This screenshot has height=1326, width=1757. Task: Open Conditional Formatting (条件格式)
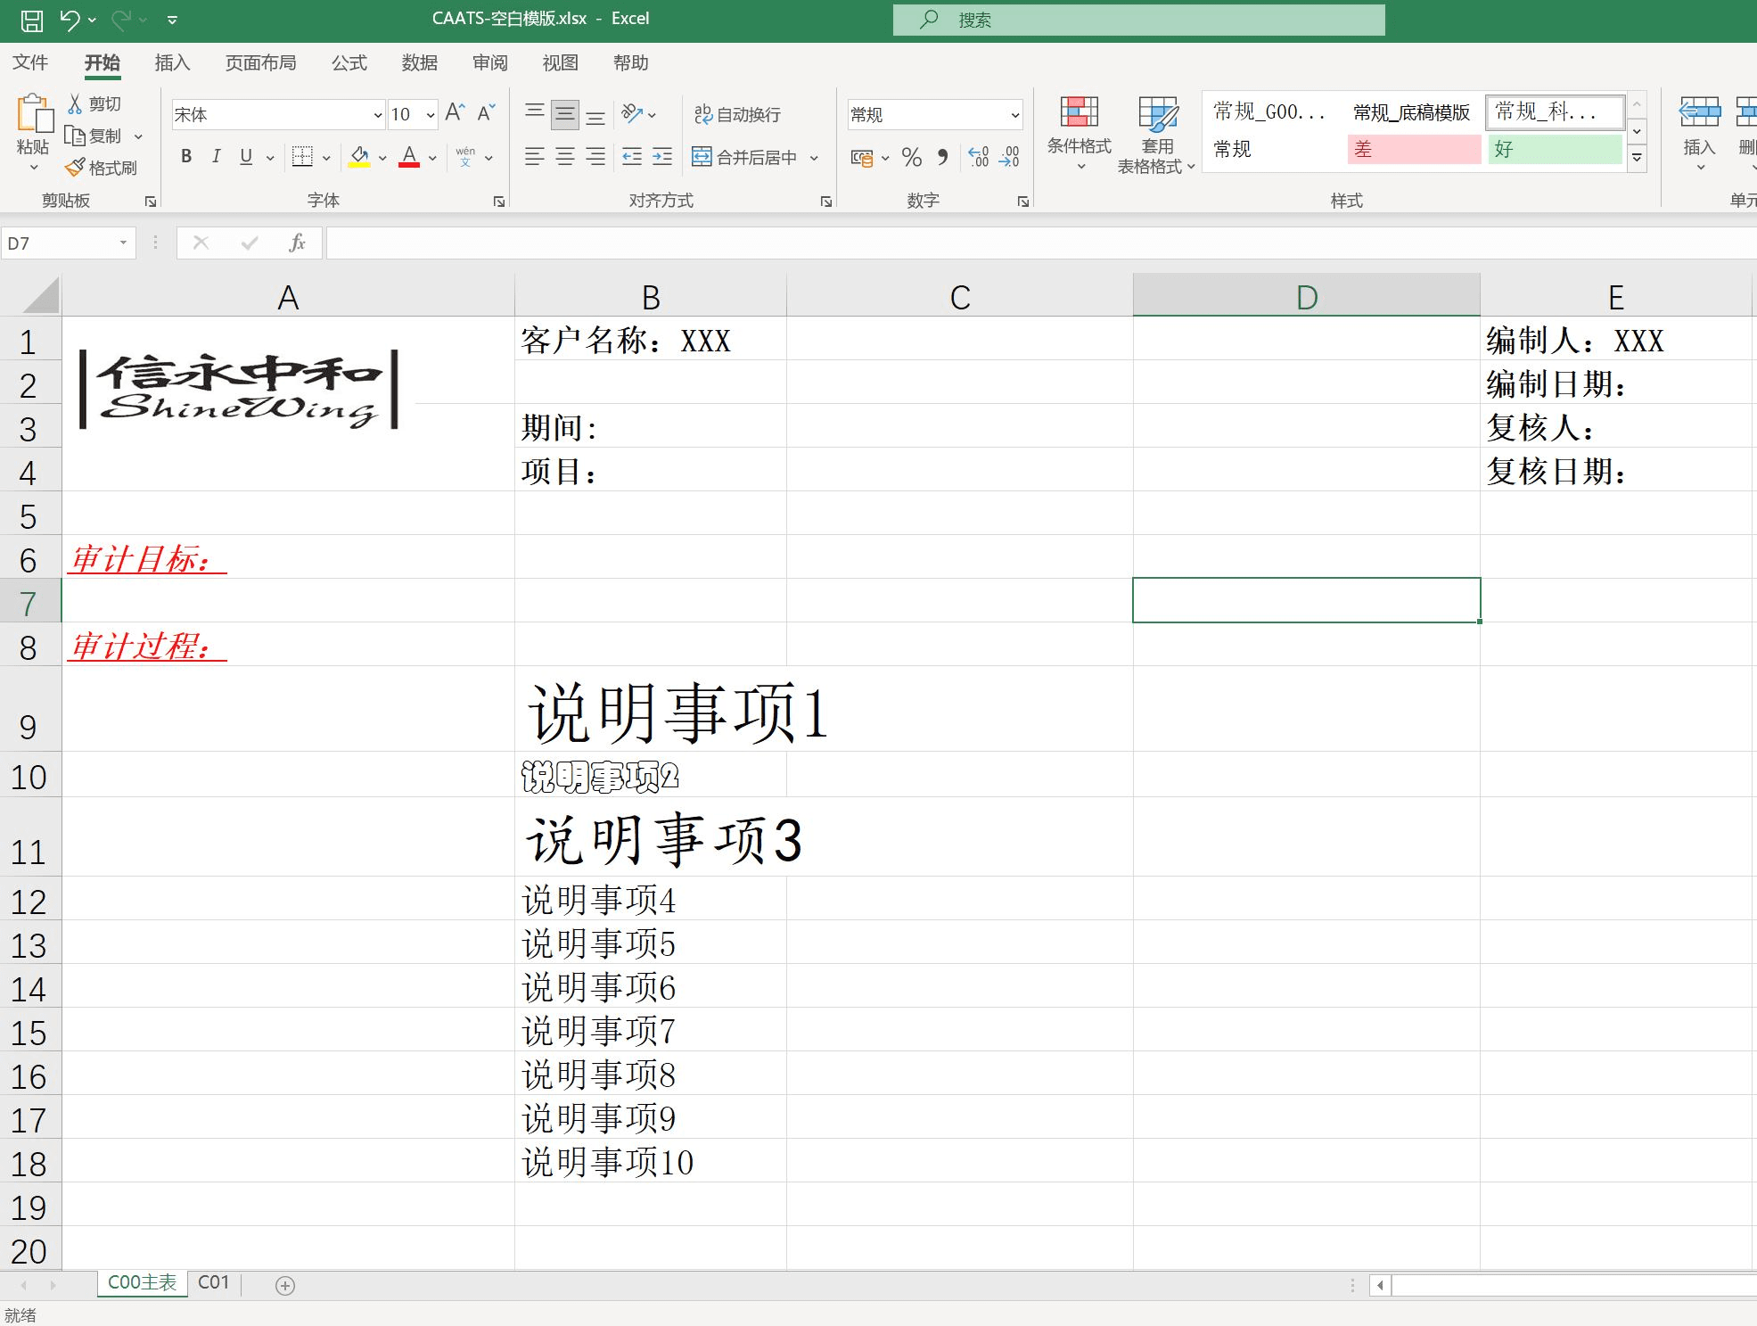[1080, 132]
